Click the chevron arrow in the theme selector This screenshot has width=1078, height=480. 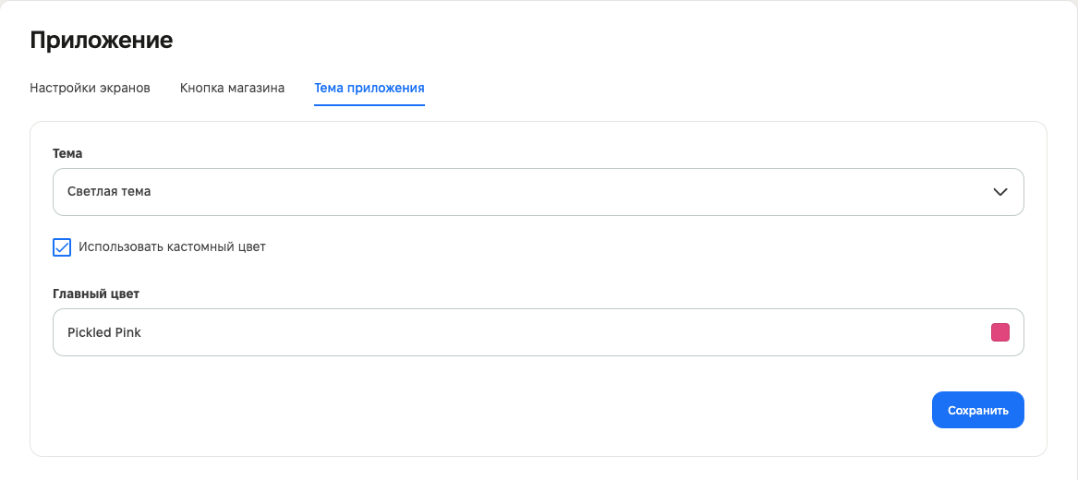1000,192
